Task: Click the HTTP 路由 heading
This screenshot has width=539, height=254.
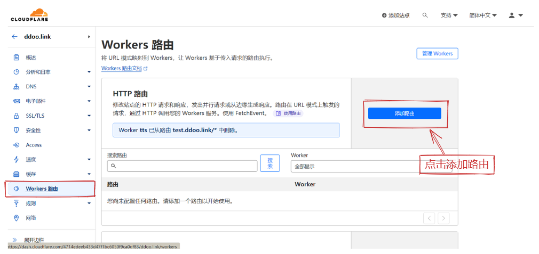Action: pos(130,94)
